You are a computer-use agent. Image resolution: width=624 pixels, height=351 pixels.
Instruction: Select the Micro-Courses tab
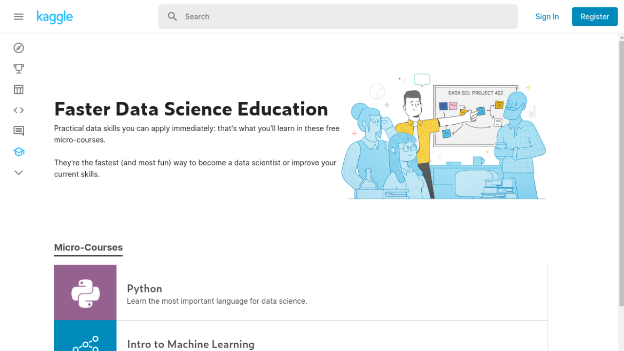point(88,248)
